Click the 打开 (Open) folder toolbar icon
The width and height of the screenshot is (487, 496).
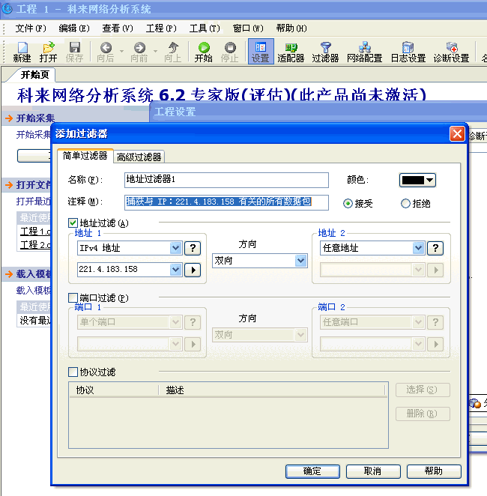point(49,52)
